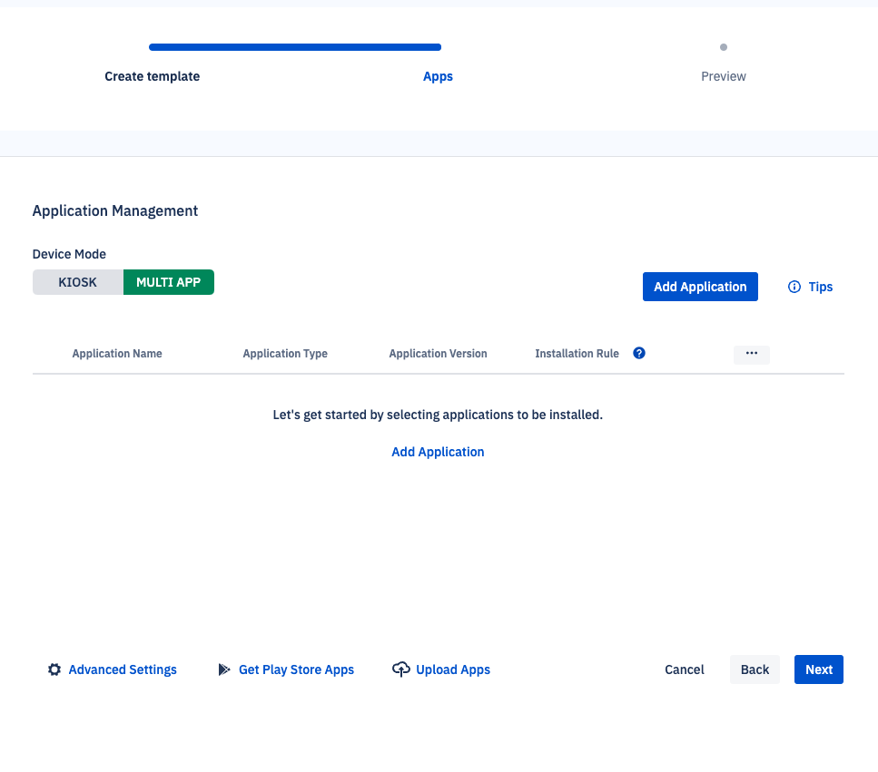Proceed with the Next button

(x=819, y=669)
